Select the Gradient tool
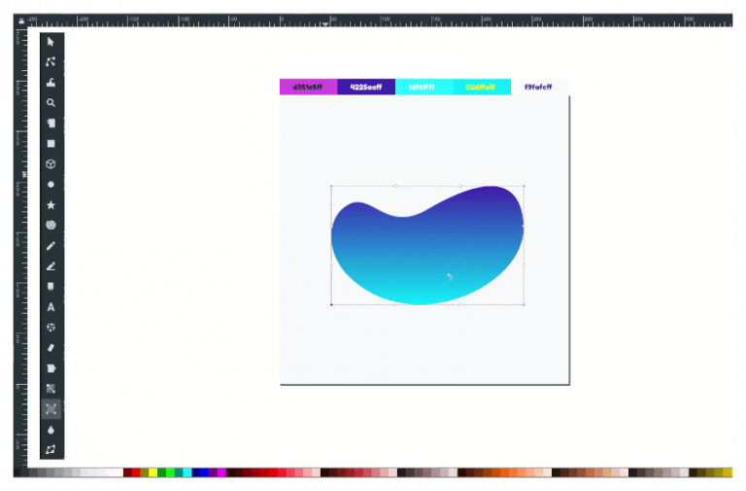This screenshot has height=491, width=746. (x=51, y=389)
